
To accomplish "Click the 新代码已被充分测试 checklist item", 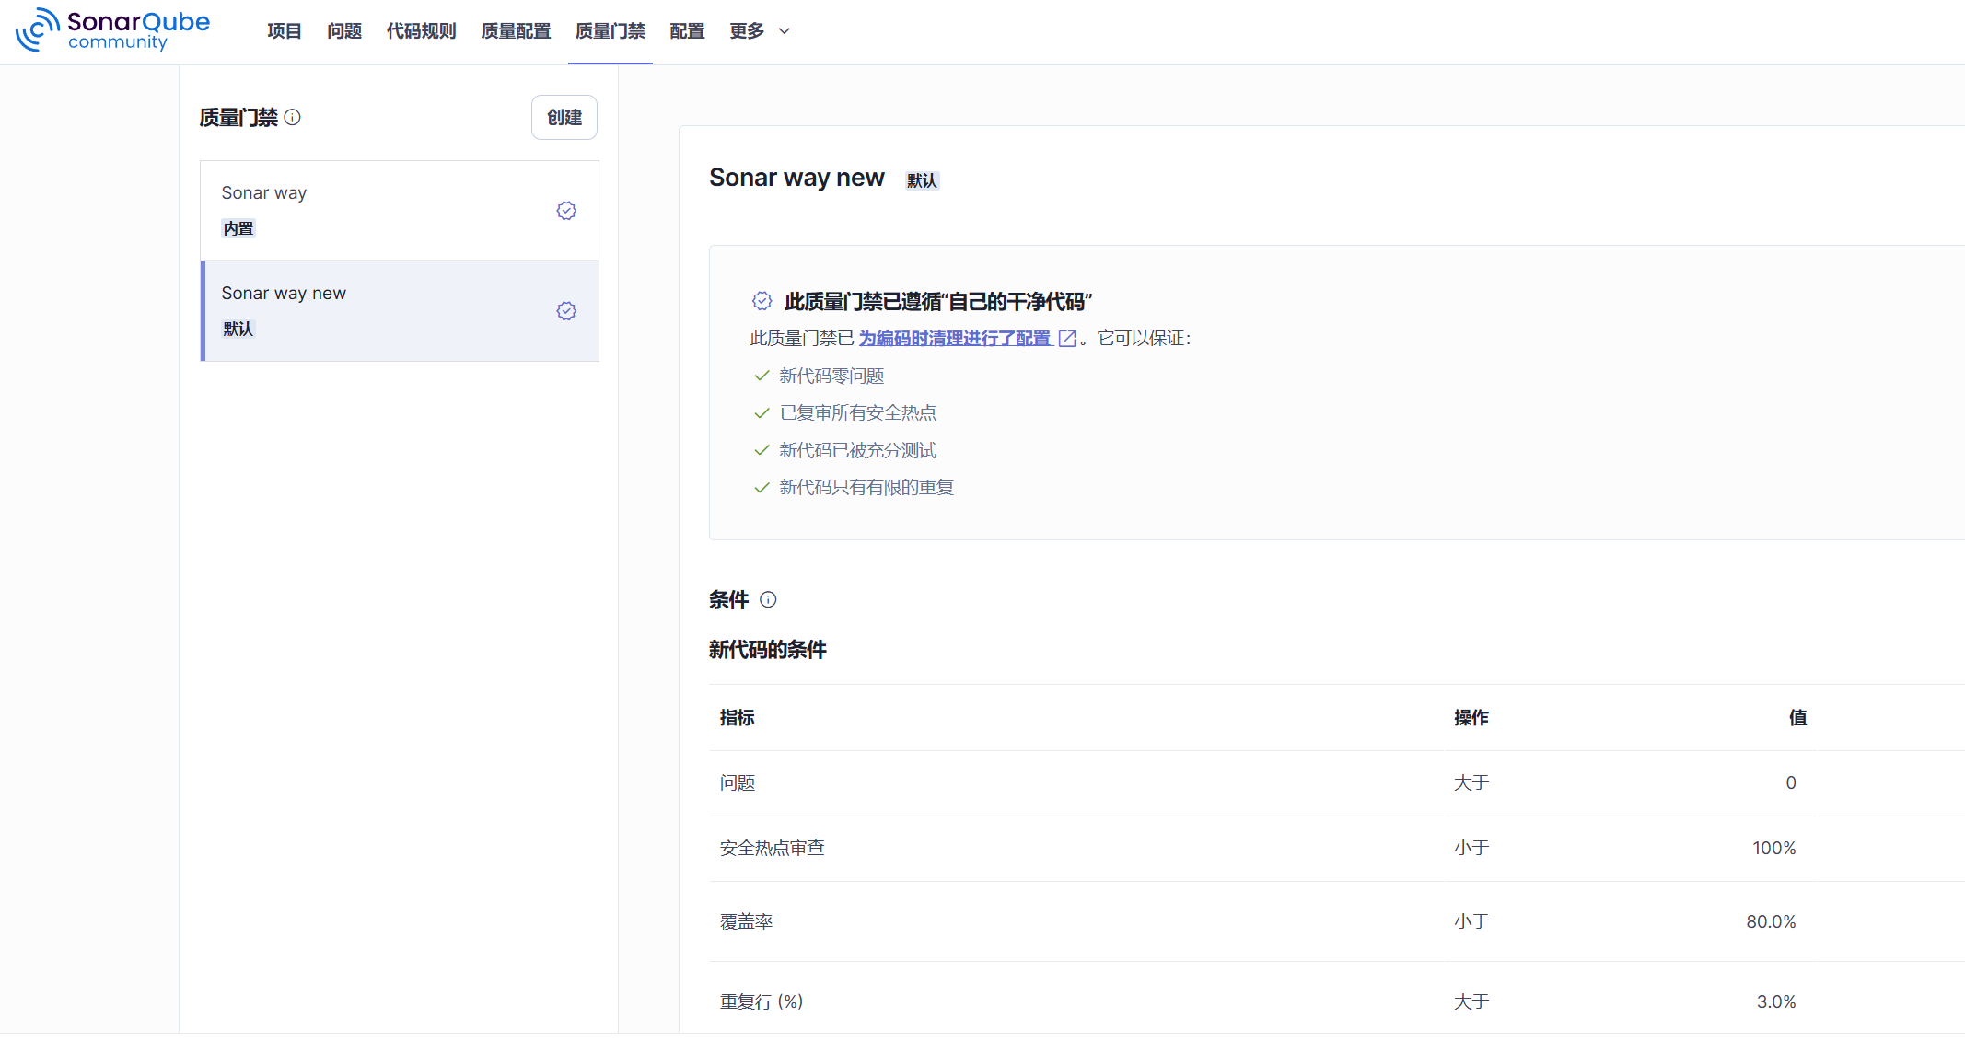I will [x=857, y=450].
